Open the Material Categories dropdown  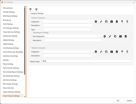[68, 52]
